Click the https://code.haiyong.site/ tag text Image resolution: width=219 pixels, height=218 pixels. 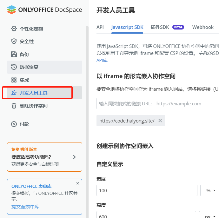[x=127, y=121]
